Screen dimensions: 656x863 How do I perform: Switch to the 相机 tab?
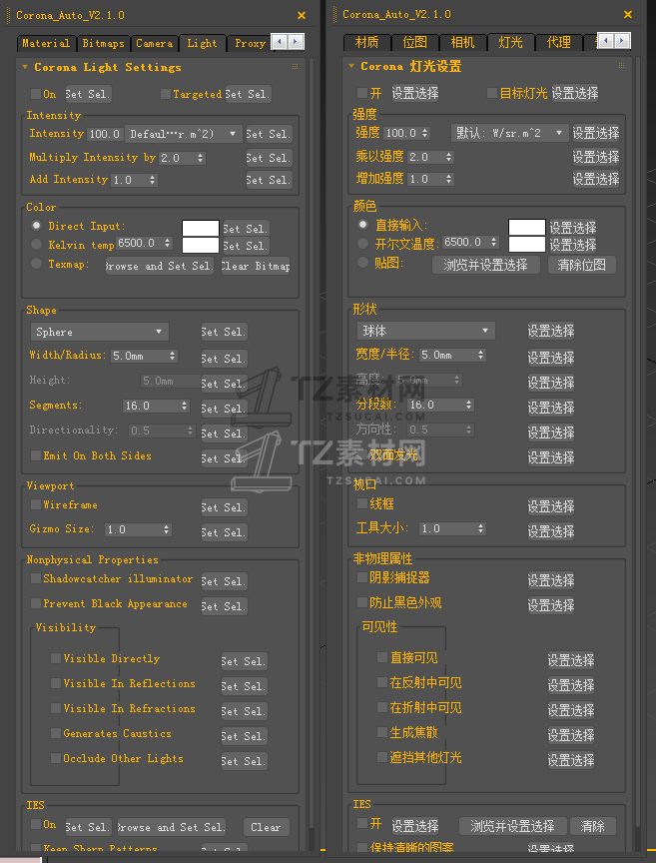pyautogui.click(x=463, y=42)
